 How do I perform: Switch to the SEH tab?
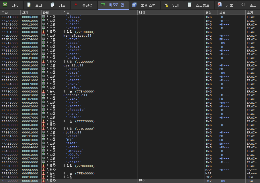[172, 5]
